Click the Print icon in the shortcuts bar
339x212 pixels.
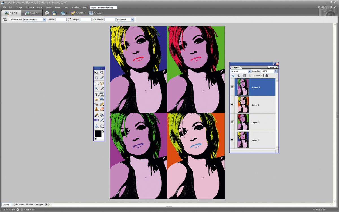[x=47, y=13]
